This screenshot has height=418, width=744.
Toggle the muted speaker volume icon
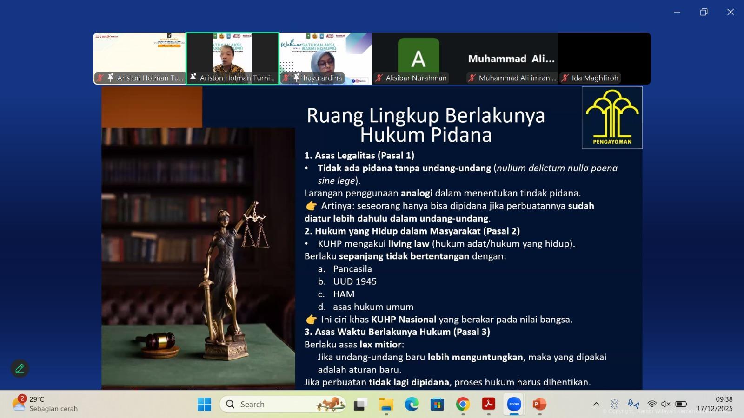point(666,404)
